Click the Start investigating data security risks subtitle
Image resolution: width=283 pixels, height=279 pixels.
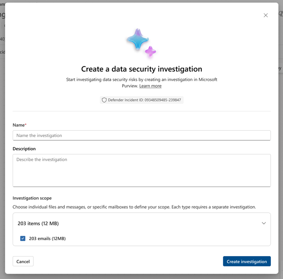[x=141, y=80]
